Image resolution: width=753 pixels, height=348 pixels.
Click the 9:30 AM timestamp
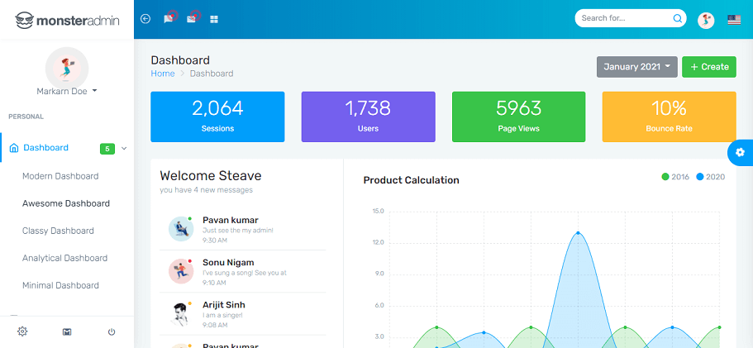[x=215, y=240]
